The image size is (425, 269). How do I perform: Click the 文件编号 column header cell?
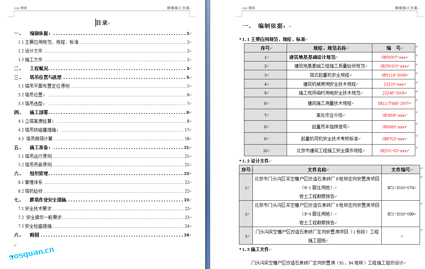click(x=401, y=170)
